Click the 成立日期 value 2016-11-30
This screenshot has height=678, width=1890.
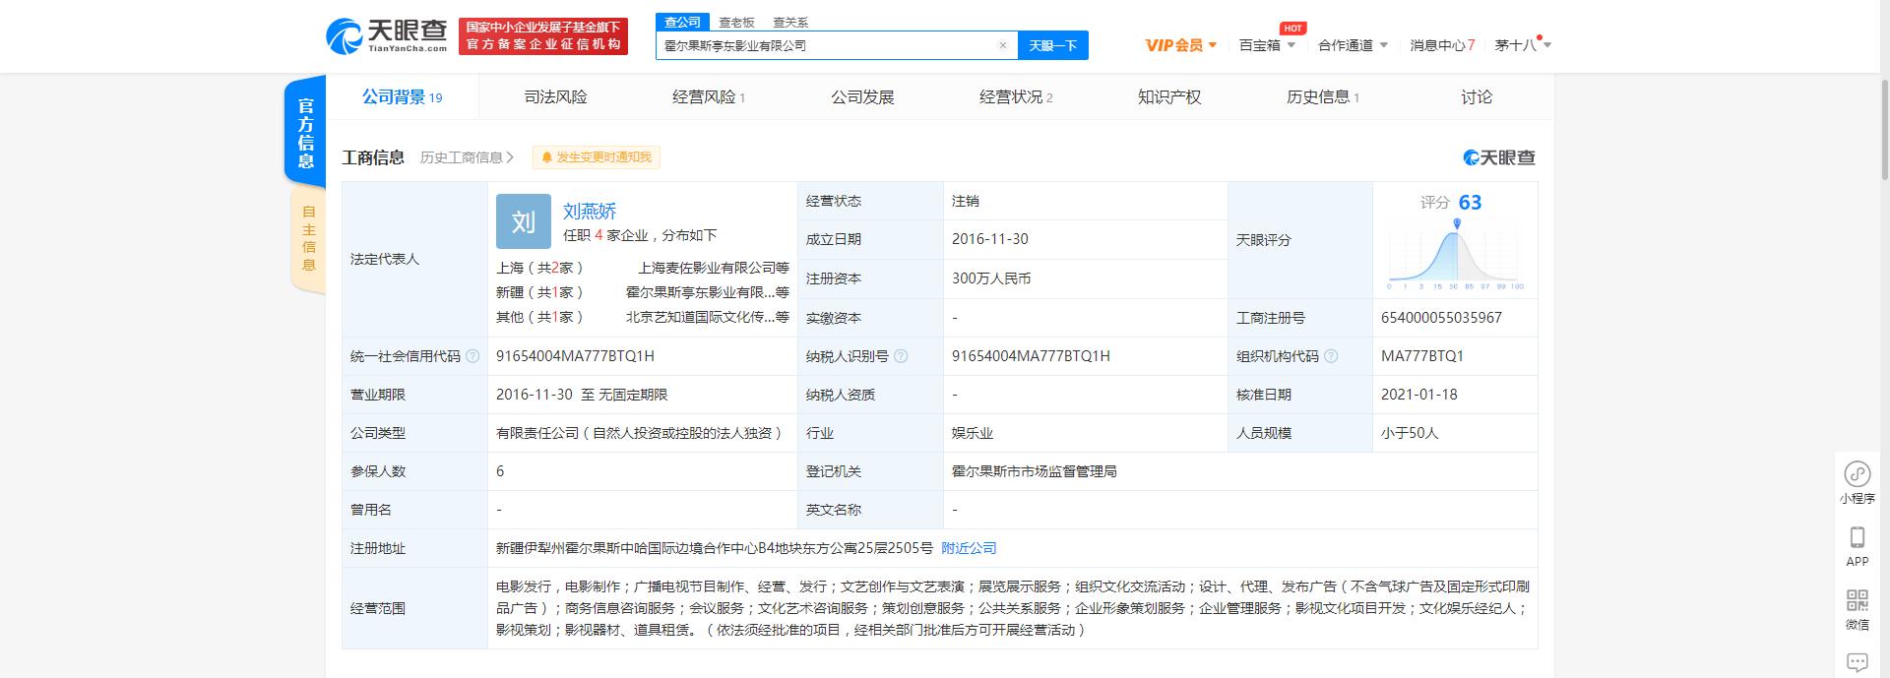click(x=988, y=239)
